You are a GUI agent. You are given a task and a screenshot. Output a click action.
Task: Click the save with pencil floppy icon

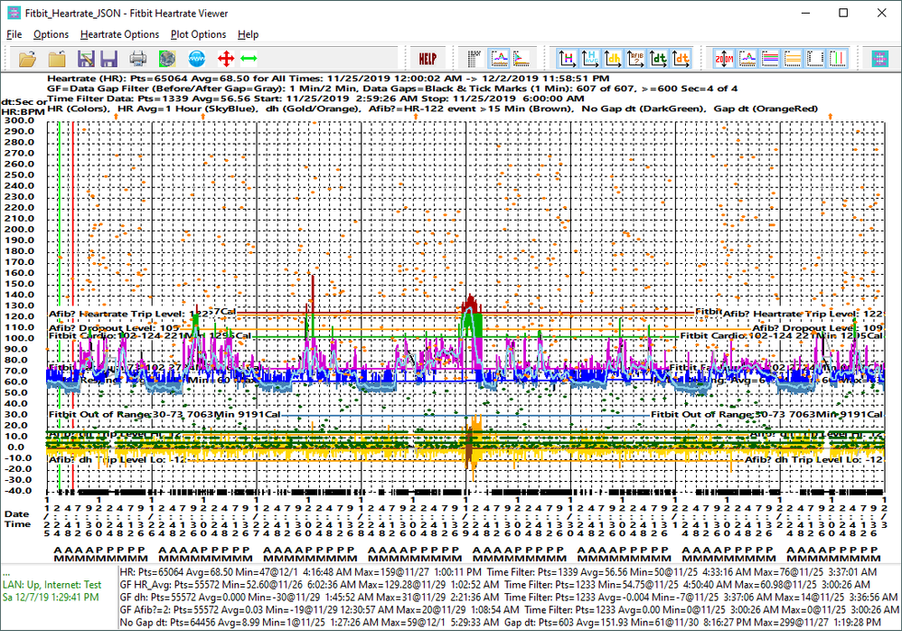[86, 59]
